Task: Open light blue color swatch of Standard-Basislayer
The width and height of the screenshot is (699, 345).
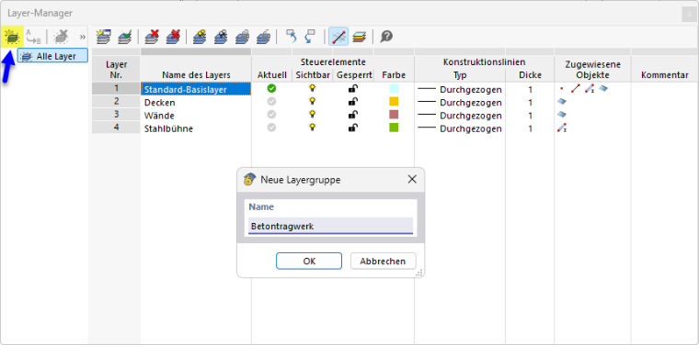Action: (x=394, y=88)
